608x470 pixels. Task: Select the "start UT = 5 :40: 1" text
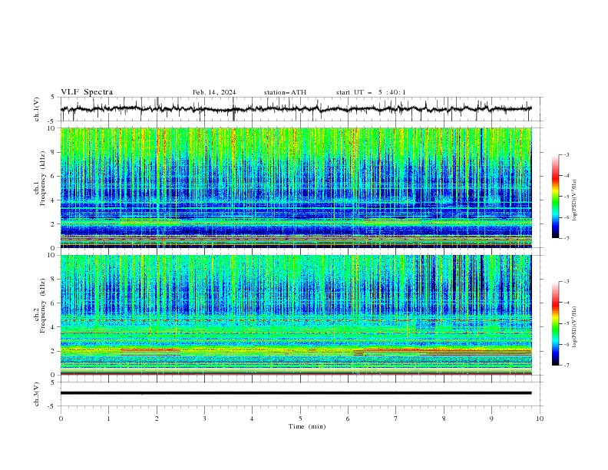click(x=371, y=92)
